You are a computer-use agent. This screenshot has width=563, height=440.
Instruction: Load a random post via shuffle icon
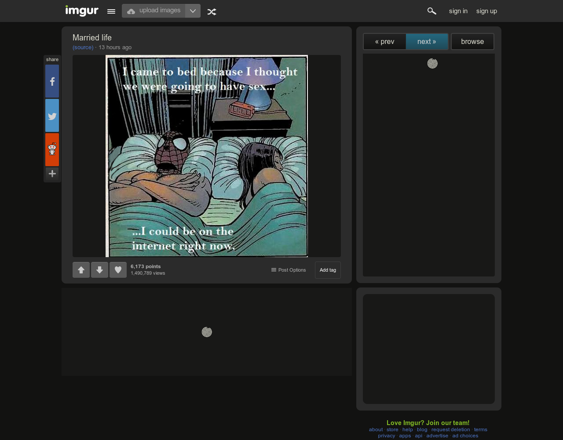[212, 11]
